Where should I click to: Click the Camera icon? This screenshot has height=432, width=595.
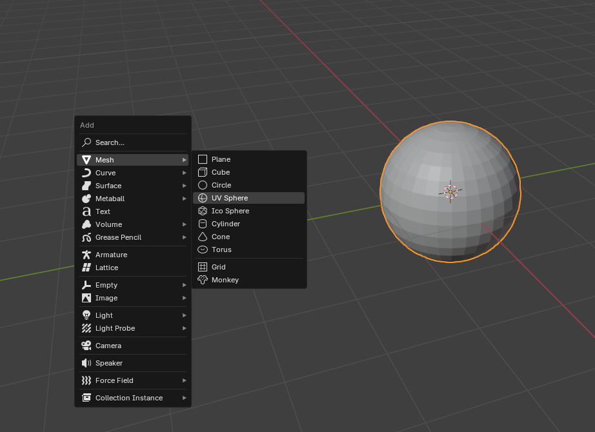pyautogui.click(x=86, y=346)
